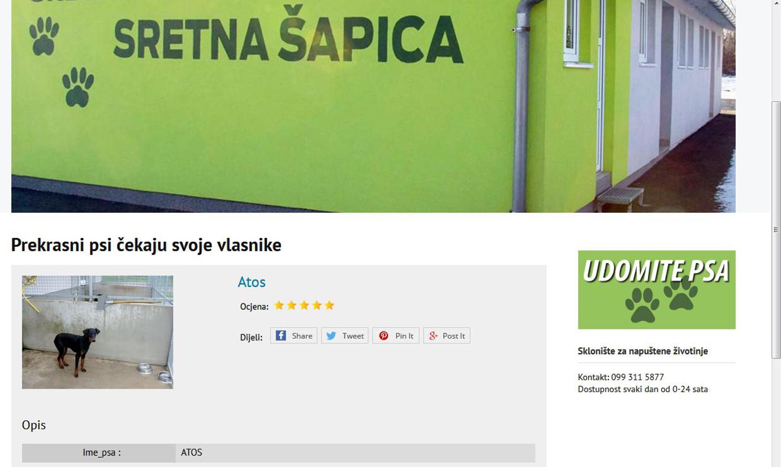The height and width of the screenshot is (467, 781).
Task: Rate Atos with the first star
Action: pyautogui.click(x=279, y=306)
